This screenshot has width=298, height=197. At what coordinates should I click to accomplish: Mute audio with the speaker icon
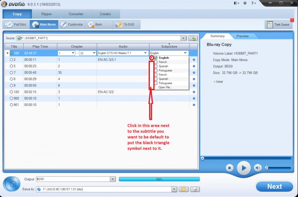click(x=257, y=168)
